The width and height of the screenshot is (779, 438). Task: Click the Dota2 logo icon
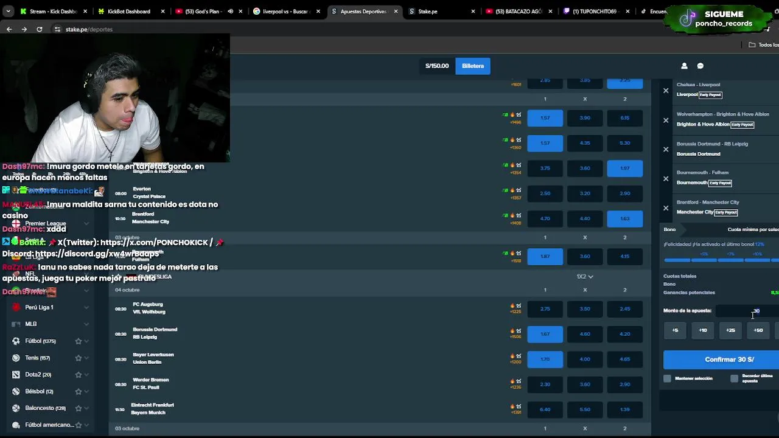click(16, 374)
